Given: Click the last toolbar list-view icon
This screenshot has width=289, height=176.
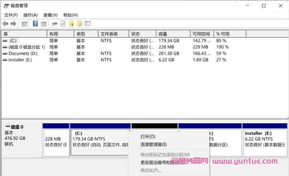Looking at the screenshot, I should point(88,24).
